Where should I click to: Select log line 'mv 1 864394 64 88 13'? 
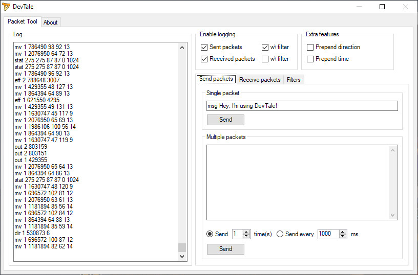coord(42,220)
